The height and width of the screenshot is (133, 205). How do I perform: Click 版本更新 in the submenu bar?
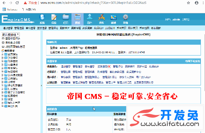pos(156,28)
